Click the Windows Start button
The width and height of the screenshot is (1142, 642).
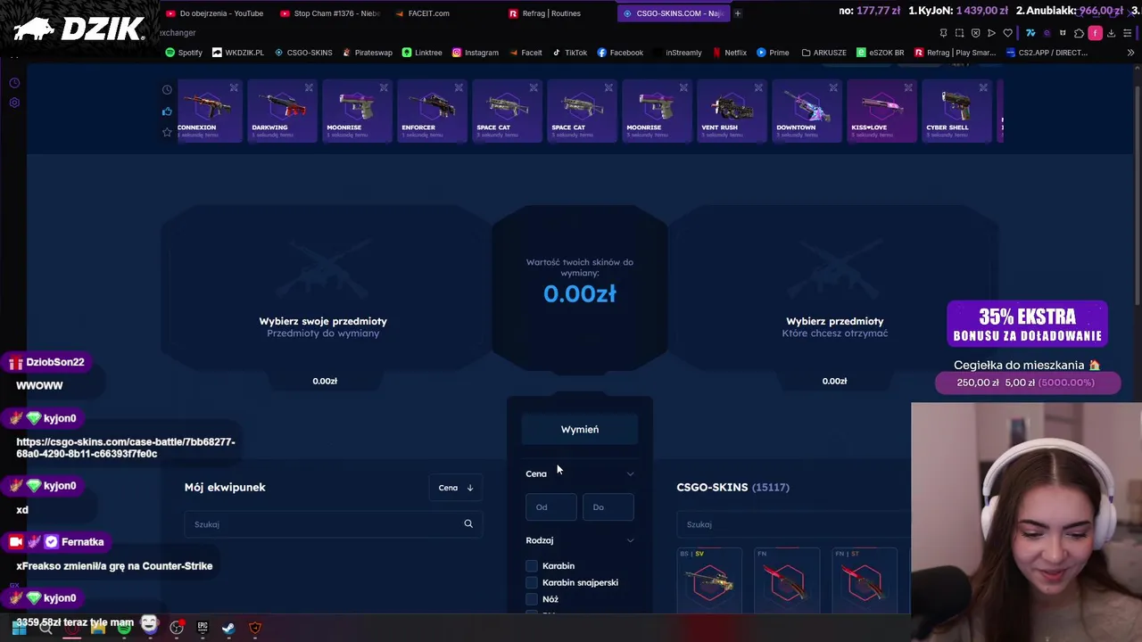[19, 628]
